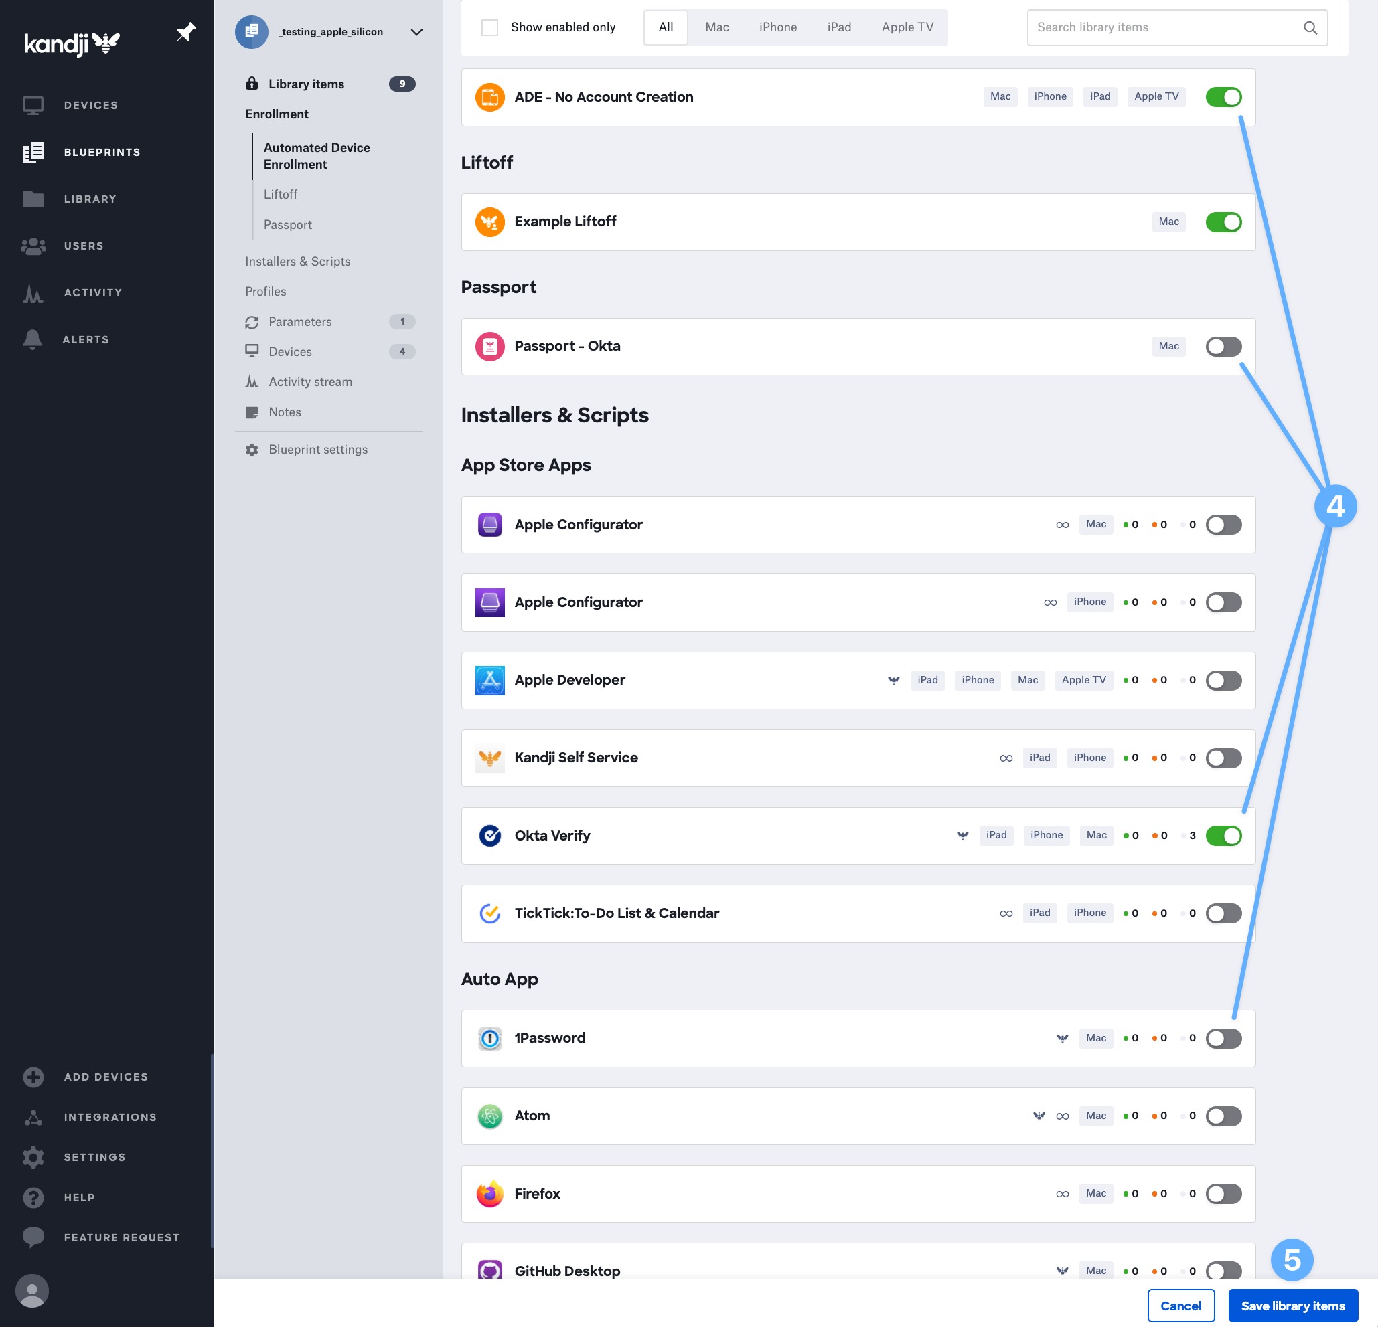Click the Firefox app icon

tap(490, 1194)
